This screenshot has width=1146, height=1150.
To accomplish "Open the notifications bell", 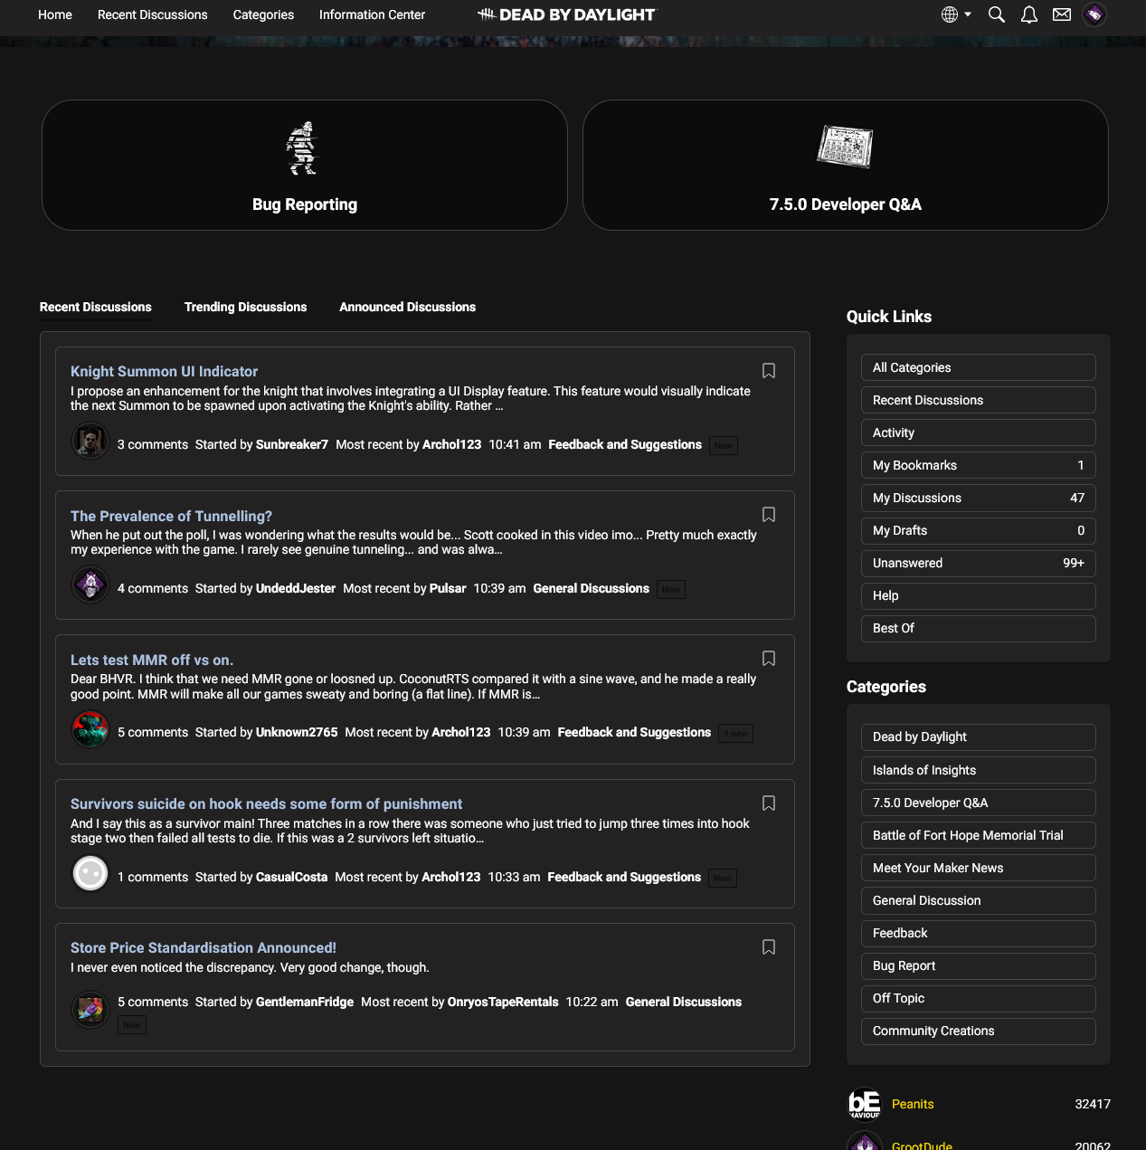I will [x=1029, y=14].
